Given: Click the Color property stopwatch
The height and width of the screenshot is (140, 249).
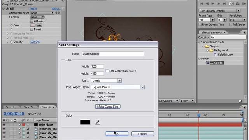Looking at the screenshot, I should pos(11,25).
